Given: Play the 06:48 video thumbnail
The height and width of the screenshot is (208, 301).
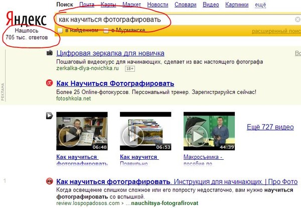Looking at the screenshot, I should click(82, 131).
